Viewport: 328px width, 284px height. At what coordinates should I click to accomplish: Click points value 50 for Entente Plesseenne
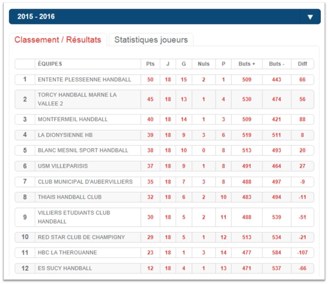pos(150,80)
